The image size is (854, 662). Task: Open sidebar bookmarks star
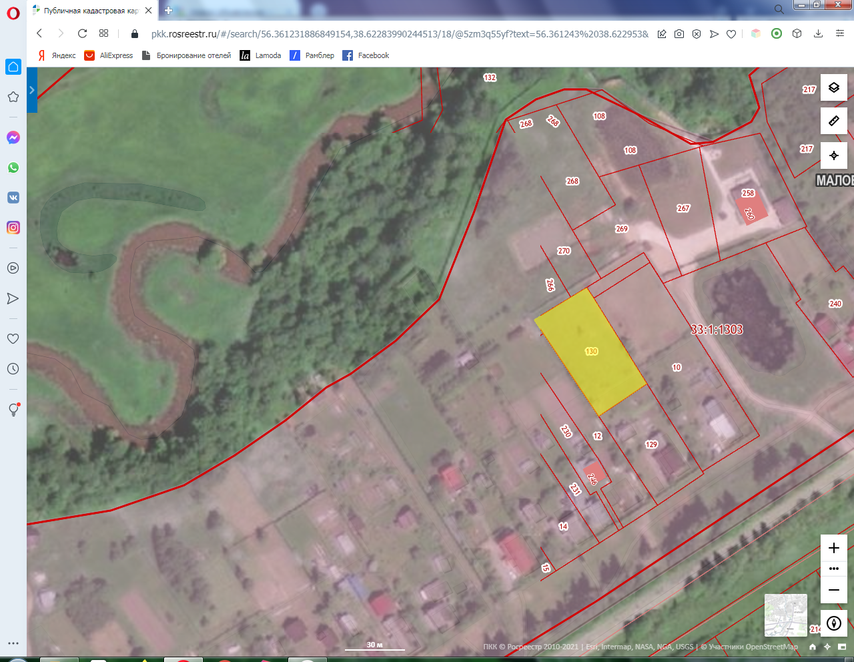pyautogui.click(x=13, y=97)
